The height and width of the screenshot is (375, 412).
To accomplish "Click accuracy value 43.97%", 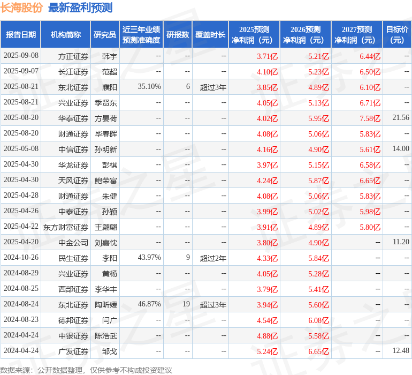I will 149,257.
